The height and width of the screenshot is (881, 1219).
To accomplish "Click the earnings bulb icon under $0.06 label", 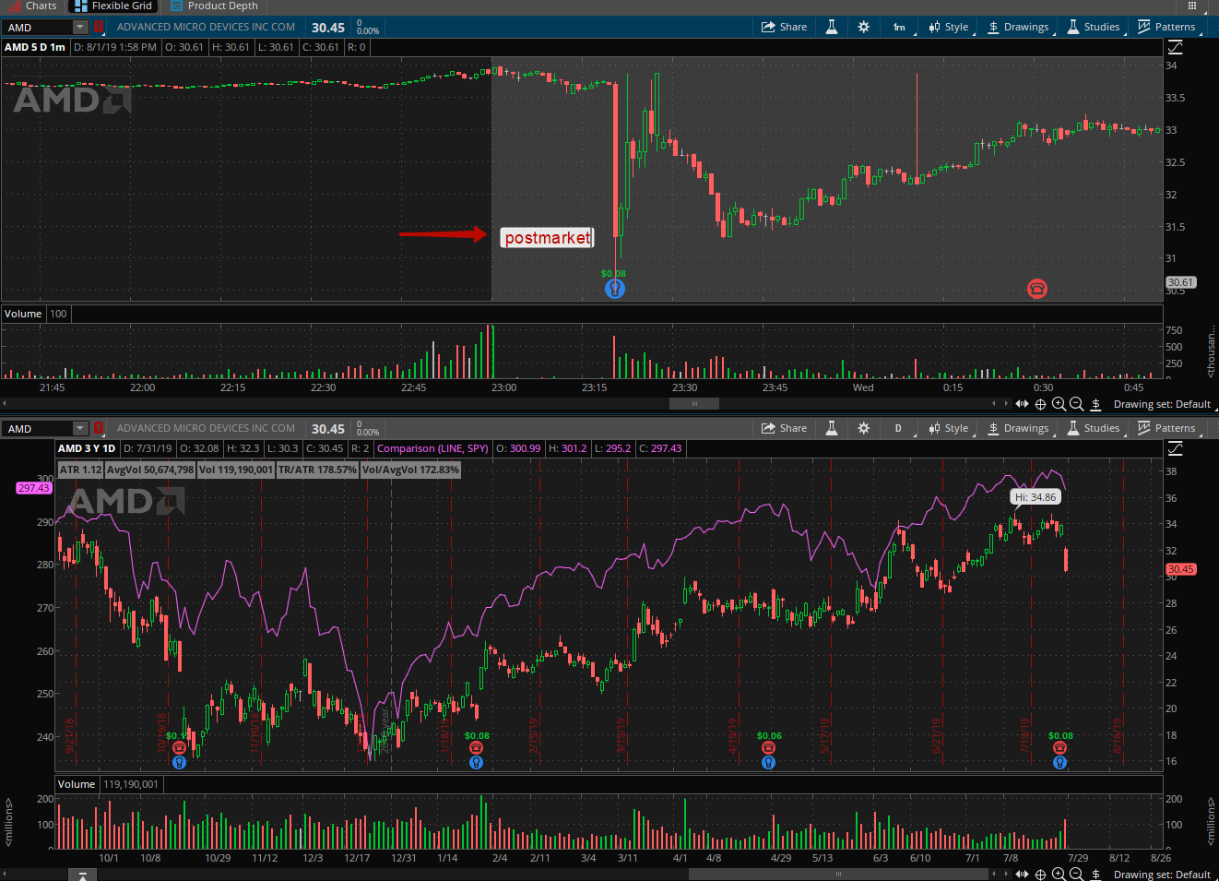I will (x=768, y=762).
